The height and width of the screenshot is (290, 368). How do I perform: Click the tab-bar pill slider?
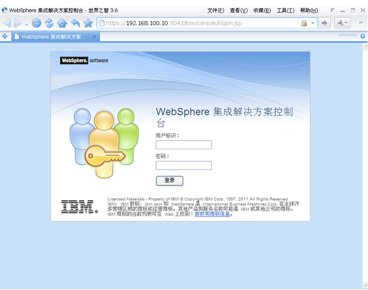[x=348, y=36]
